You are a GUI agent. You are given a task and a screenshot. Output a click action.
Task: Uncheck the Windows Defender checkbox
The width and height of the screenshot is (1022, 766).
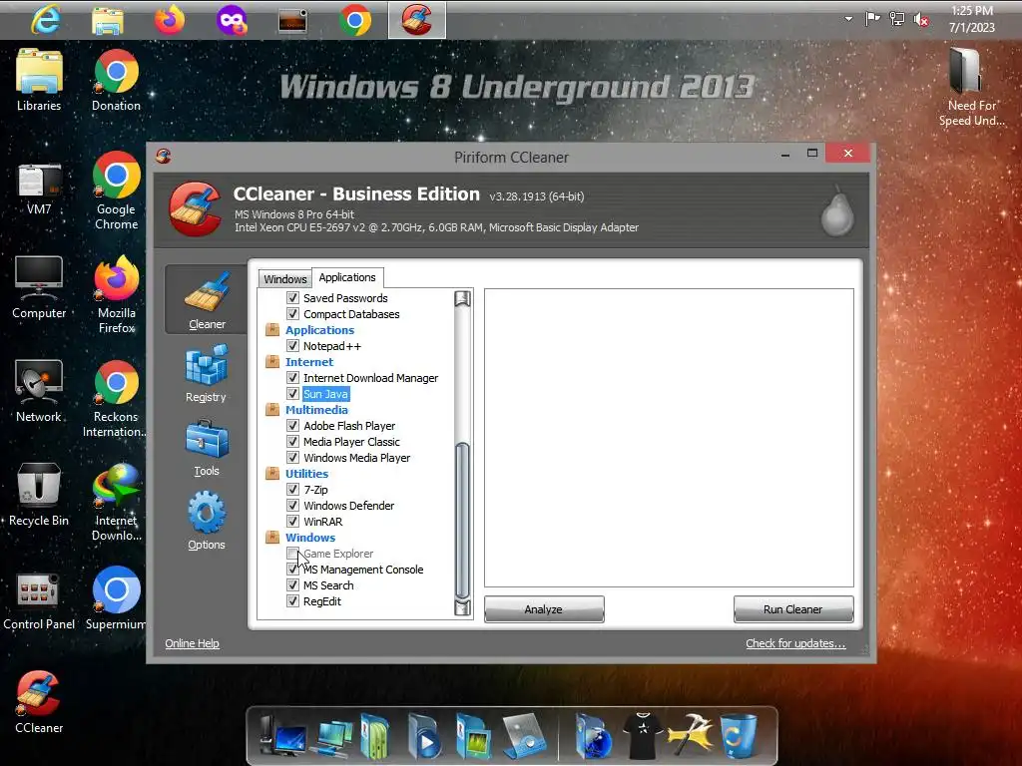[292, 506]
